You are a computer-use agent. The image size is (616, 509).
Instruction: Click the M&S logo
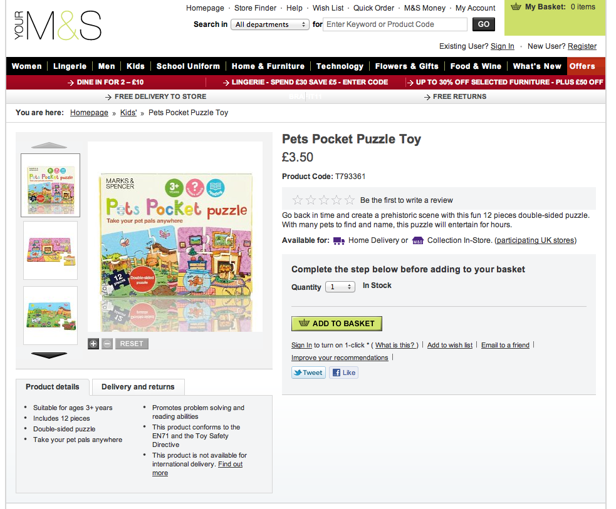click(x=58, y=26)
